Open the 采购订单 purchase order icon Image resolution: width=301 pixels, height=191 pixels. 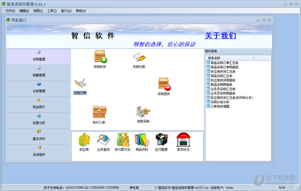coord(80,84)
